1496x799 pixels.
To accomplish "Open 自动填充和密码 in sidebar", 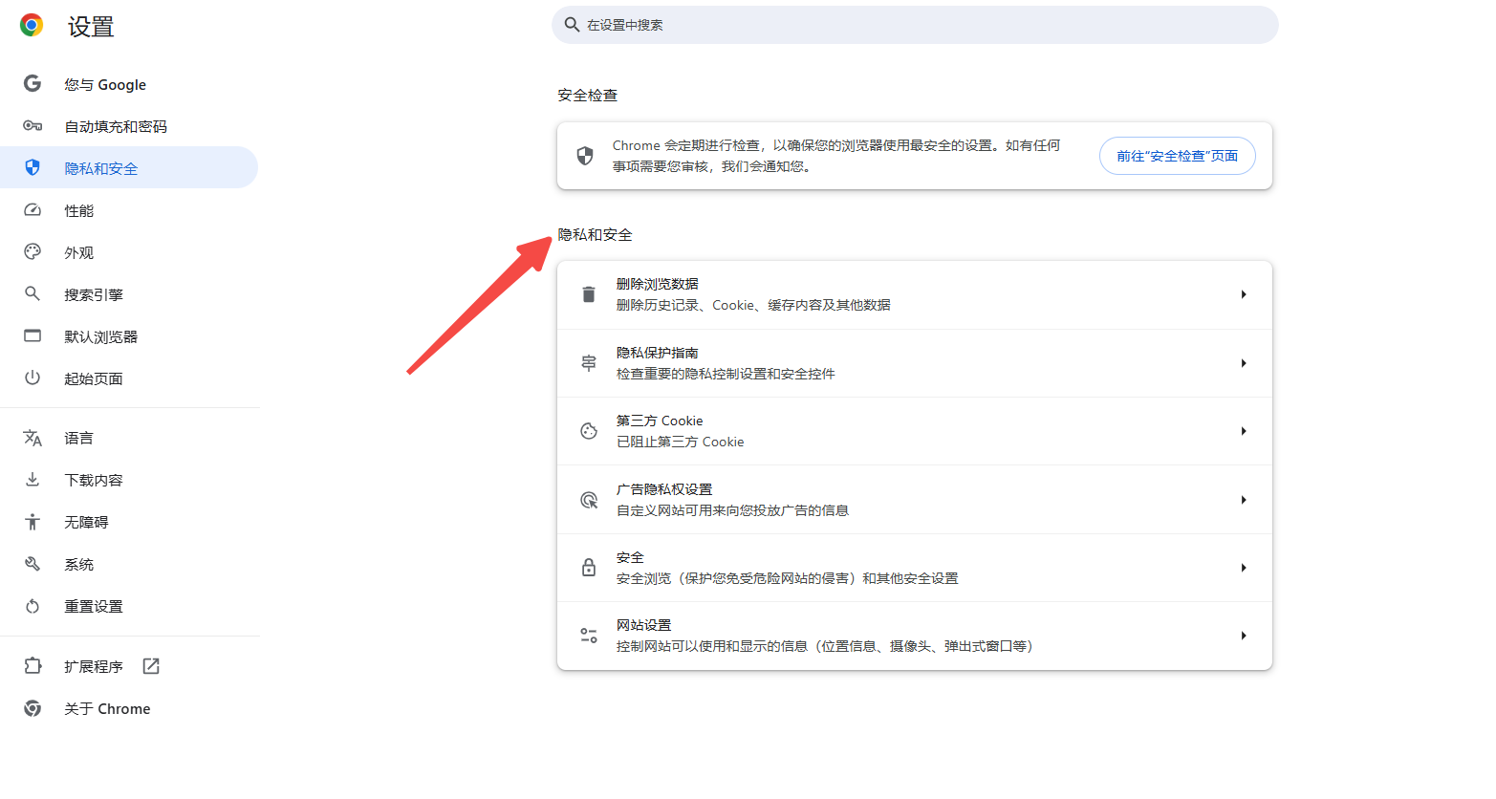I will point(129,126).
